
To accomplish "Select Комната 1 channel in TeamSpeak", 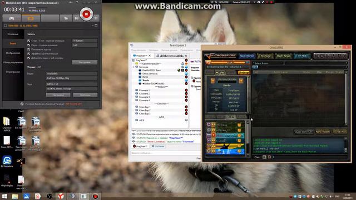I will pyautogui.click(x=144, y=90).
